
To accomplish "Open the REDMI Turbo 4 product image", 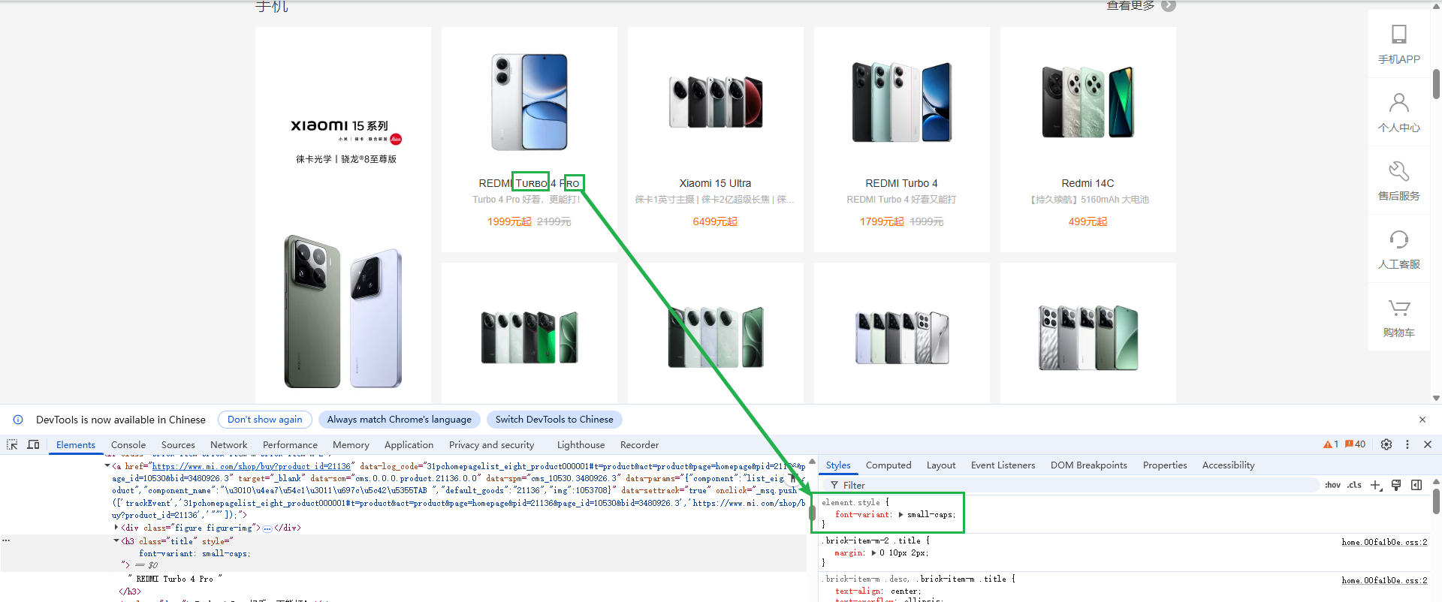I will click(x=901, y=102).
